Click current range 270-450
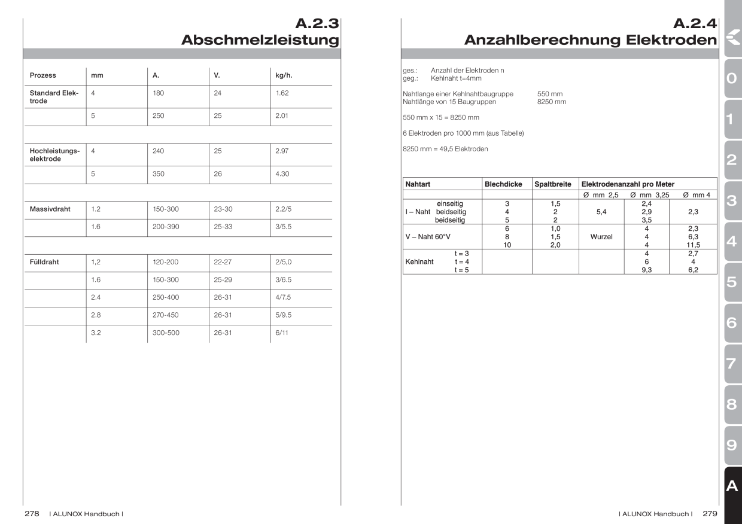This screenshot has height=524, width=742. [x=166, y=315]
